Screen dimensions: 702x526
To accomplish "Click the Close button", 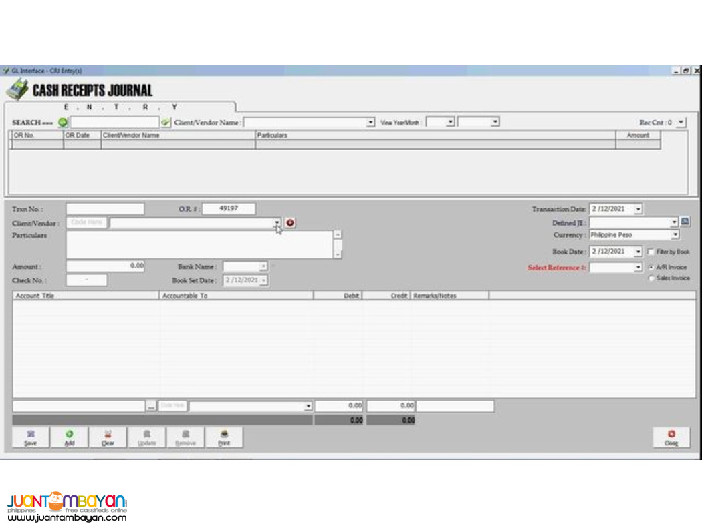I will tap(671, 437).
